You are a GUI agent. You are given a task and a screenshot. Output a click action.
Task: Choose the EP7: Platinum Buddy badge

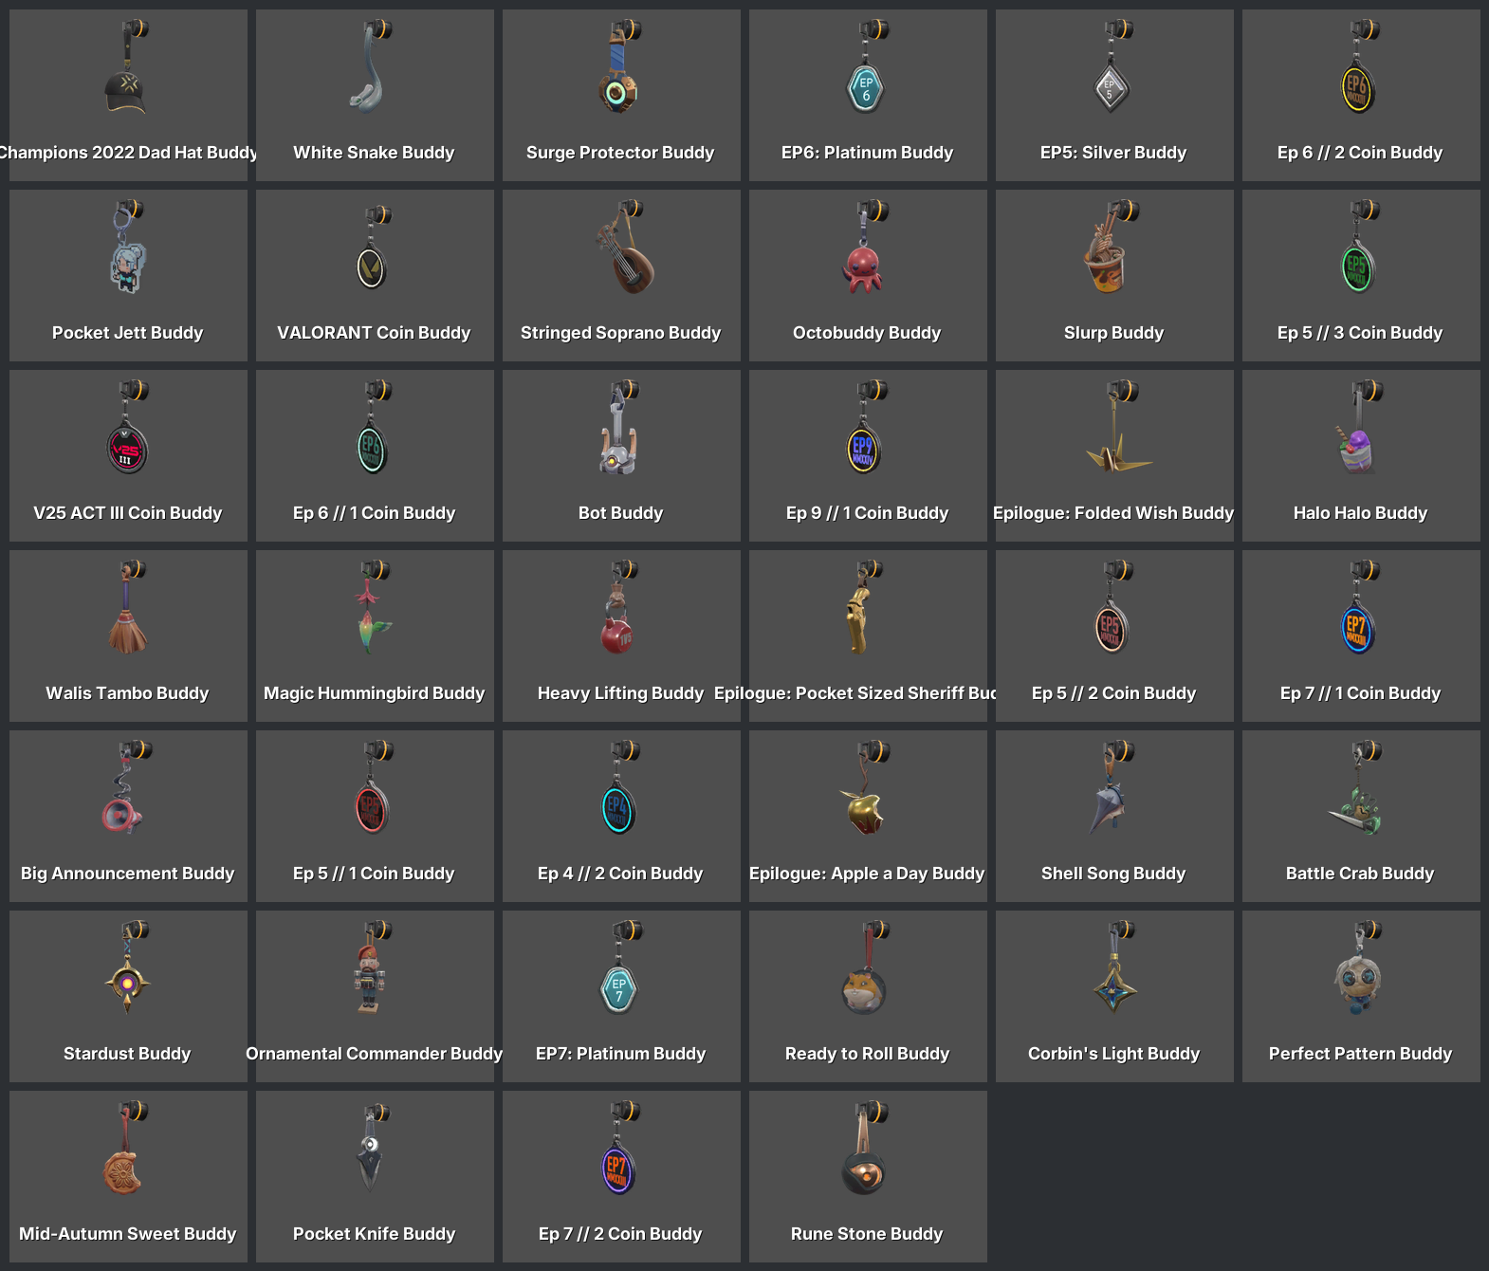pyautogui.click(x=621, y=967)
